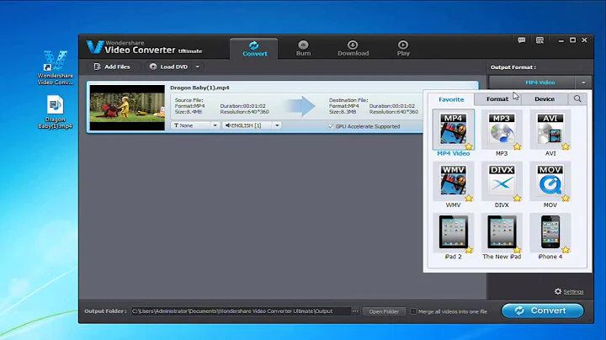Choose the MP3 format icon
Viewport: 606px width, 340px height.
502,130
